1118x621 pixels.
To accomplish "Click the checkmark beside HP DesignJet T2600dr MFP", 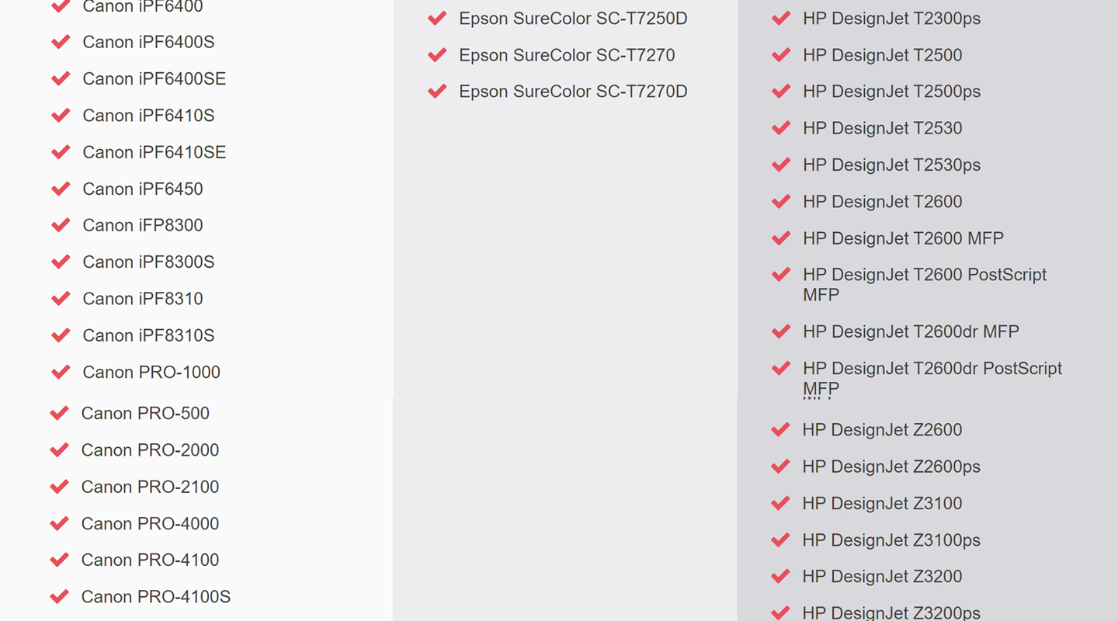I will click(781, 332).
